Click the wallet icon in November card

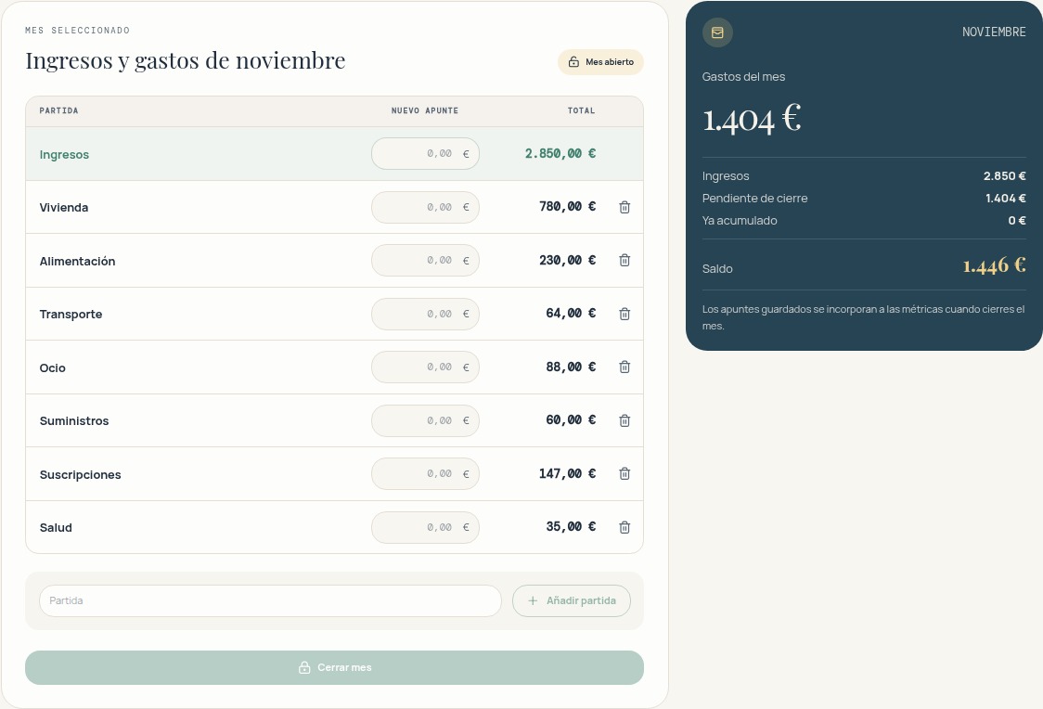[x=717, y=32]
